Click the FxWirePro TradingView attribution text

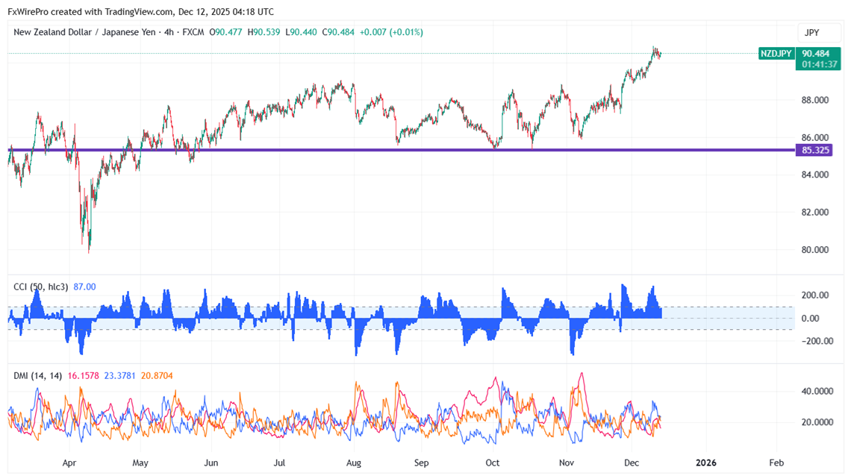(140, 12)
